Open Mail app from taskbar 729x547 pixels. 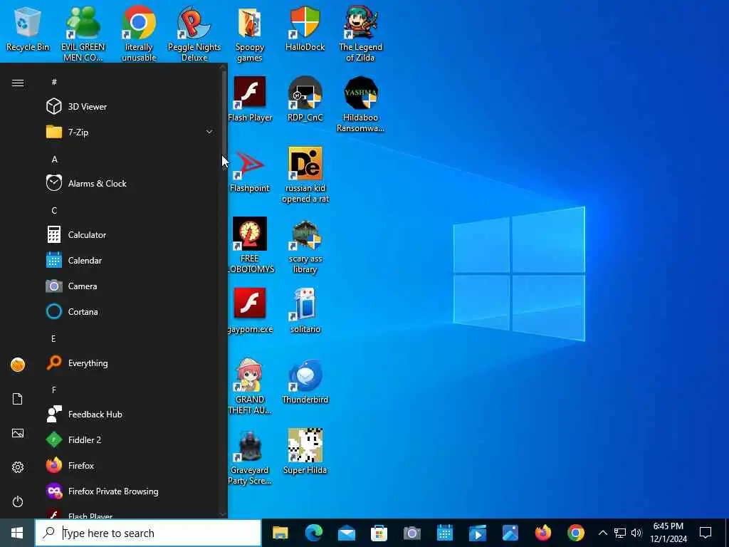click(x=347, y=533)
